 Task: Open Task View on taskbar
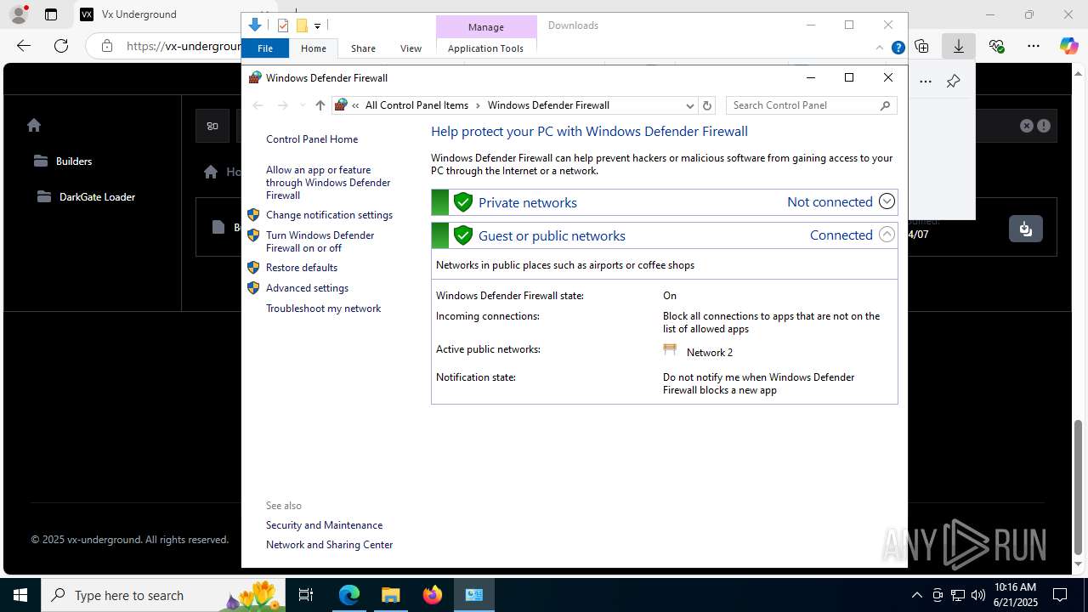[306, 595]
